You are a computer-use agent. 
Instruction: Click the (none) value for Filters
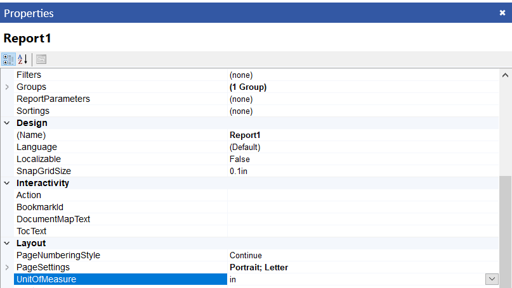pyautogui.click(x=241, y=75)
